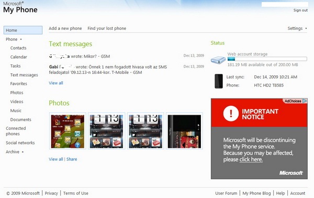
Task: Open the Settings dropdown
Action: point(297,28)
